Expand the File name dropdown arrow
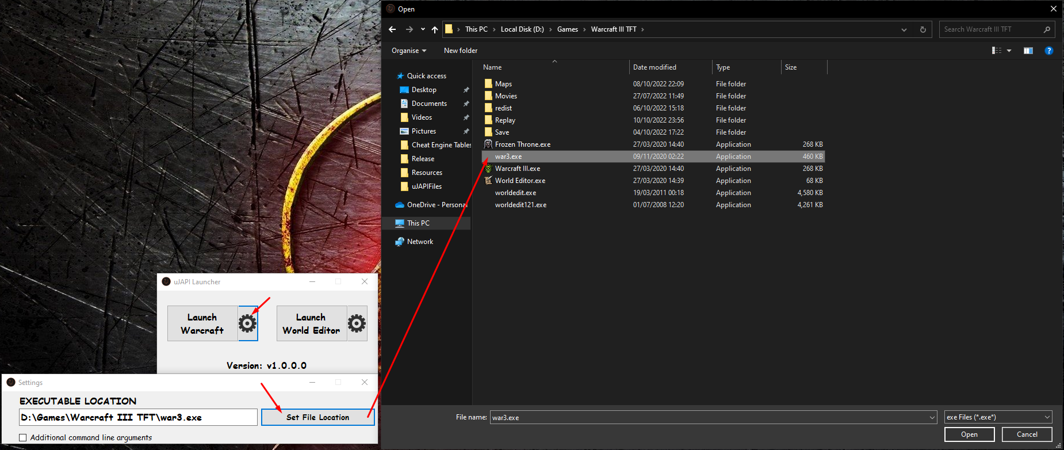 (x=932, y=417)
